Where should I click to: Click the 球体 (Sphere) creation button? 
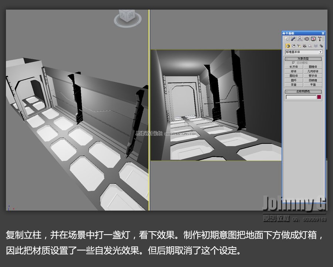click(293, 71)
